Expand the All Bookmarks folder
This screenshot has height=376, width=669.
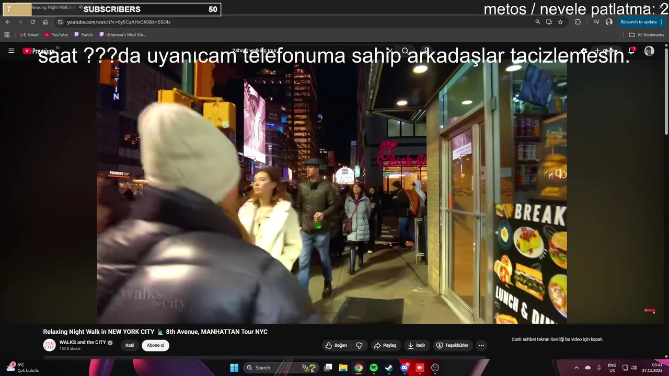647,35
